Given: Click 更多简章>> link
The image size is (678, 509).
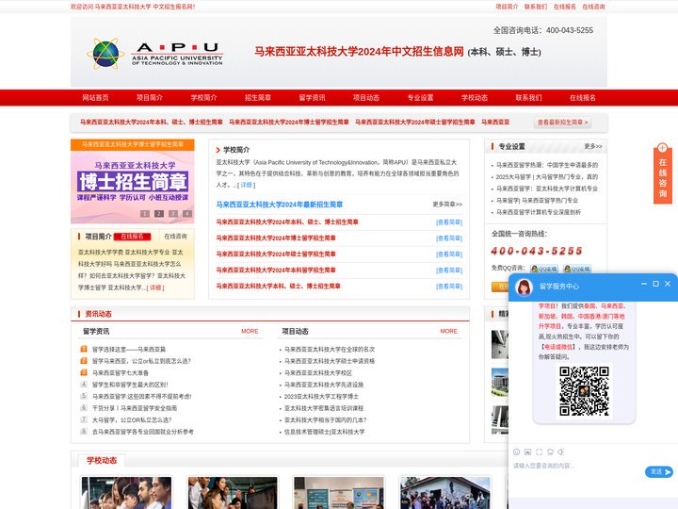Looking at the screenshot, I should click(447, 205).
